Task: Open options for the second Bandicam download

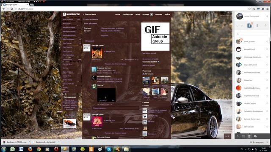Action: pyautogui.click(x=58, y=142)
